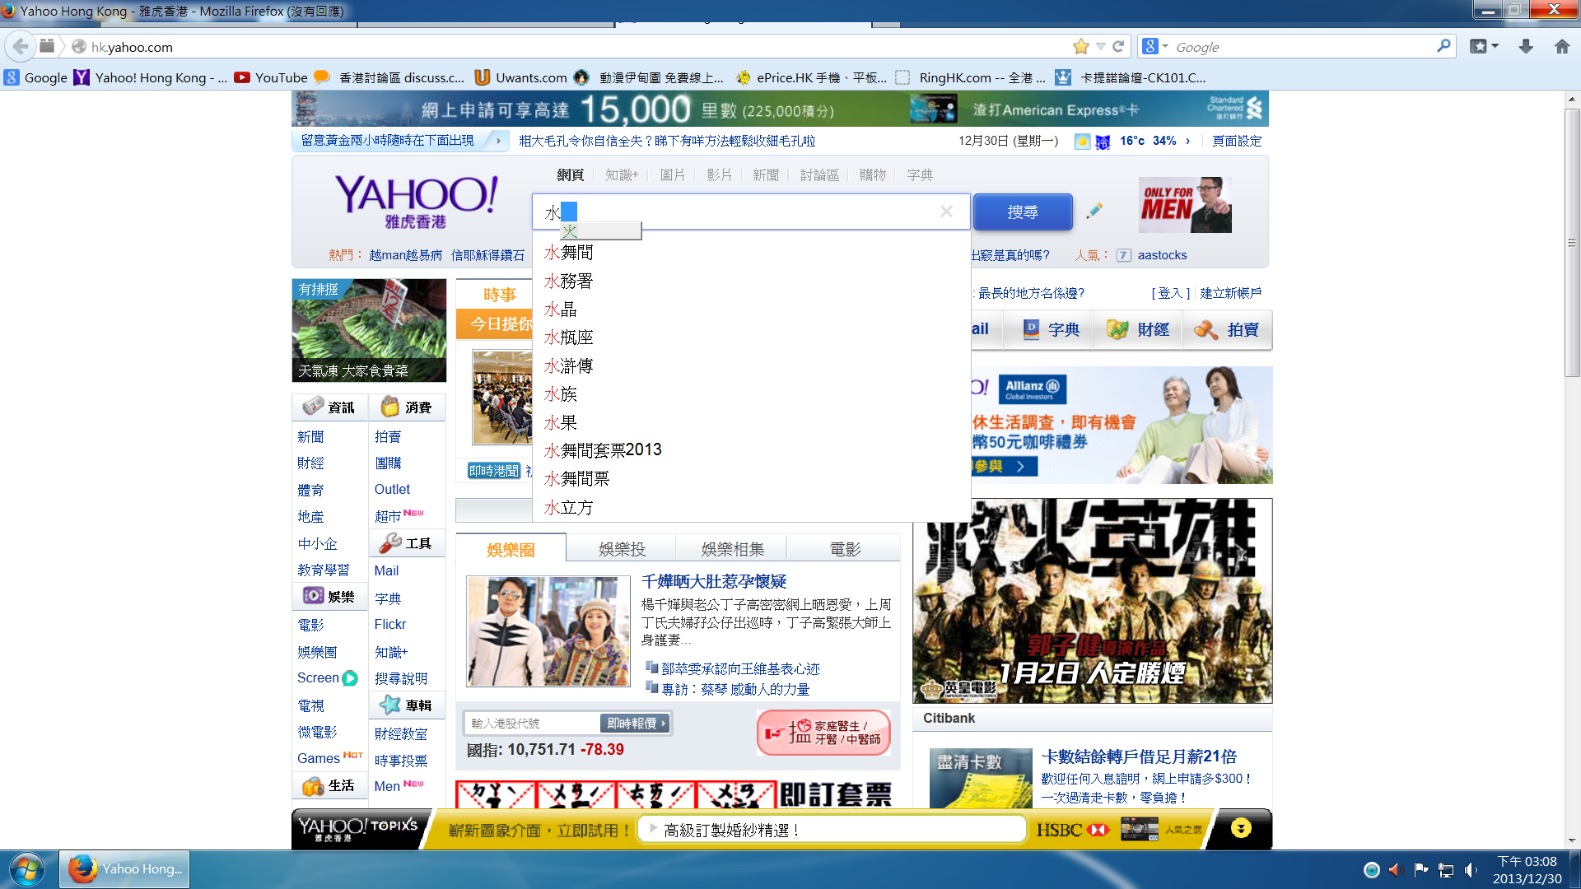The height and width of the screenshot is (889, 1581).
Task: Select the 知識+ search tab
Action: pyautogui.click(x=622, y=175)
